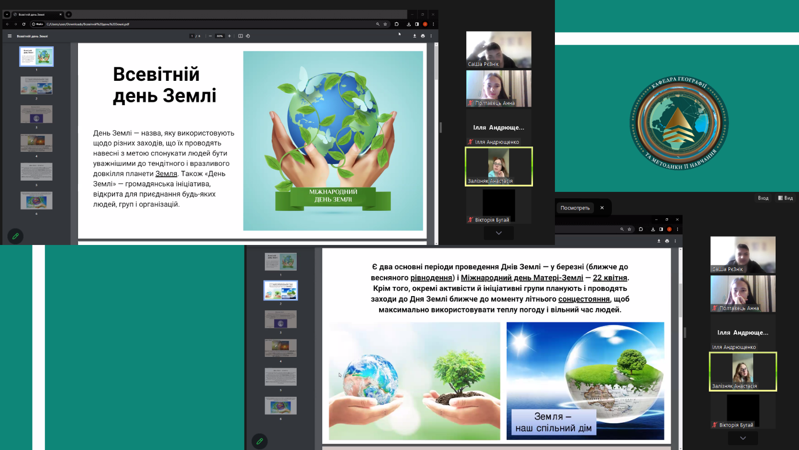Screen dimensions: 799x450
Task: Switch to the Всесвітній день Землі browser tab
Action: [37, 14]
